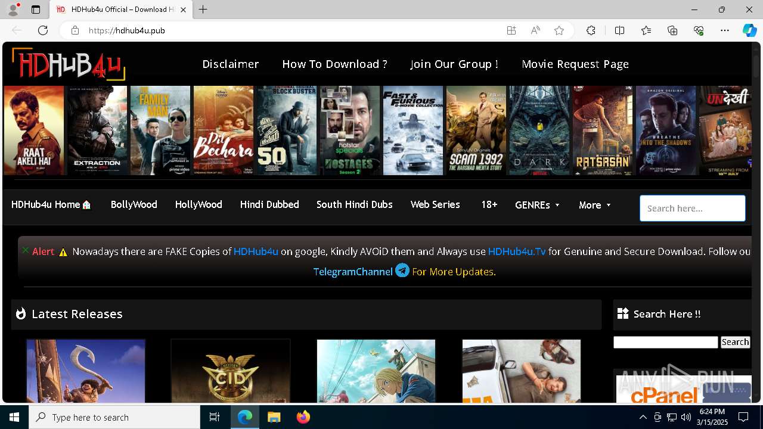This screenshot has height=429, width=763.
Task: Open How To Download page
Action: coord(334,64)
